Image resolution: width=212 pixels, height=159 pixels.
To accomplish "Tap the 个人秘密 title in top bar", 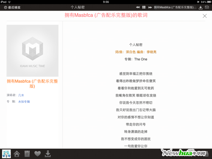I will click(x=78, y=7).
